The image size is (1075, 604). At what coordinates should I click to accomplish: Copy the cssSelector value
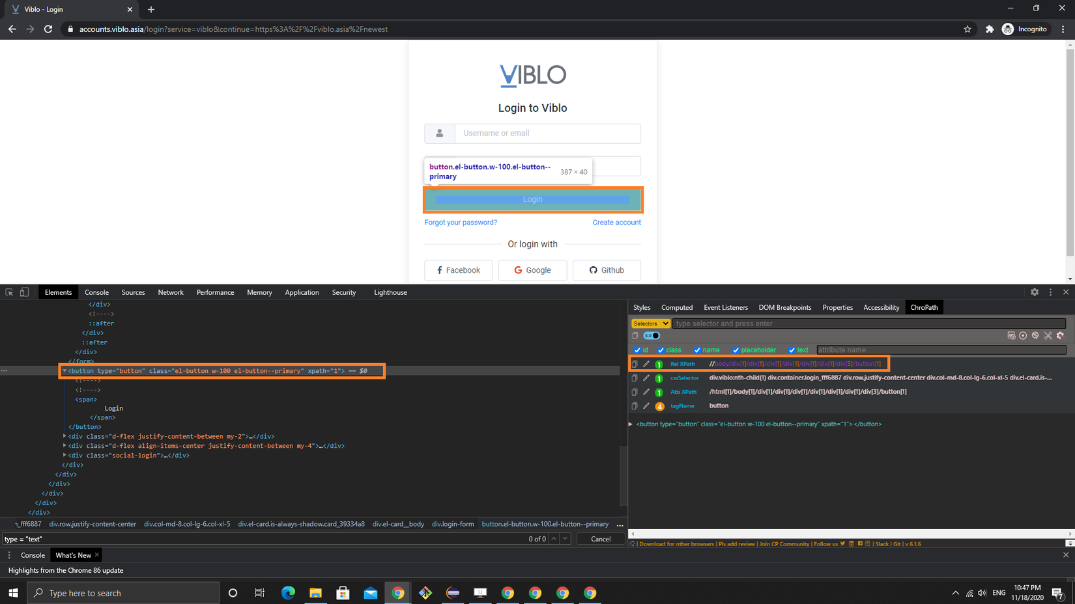tap(635, 377)
